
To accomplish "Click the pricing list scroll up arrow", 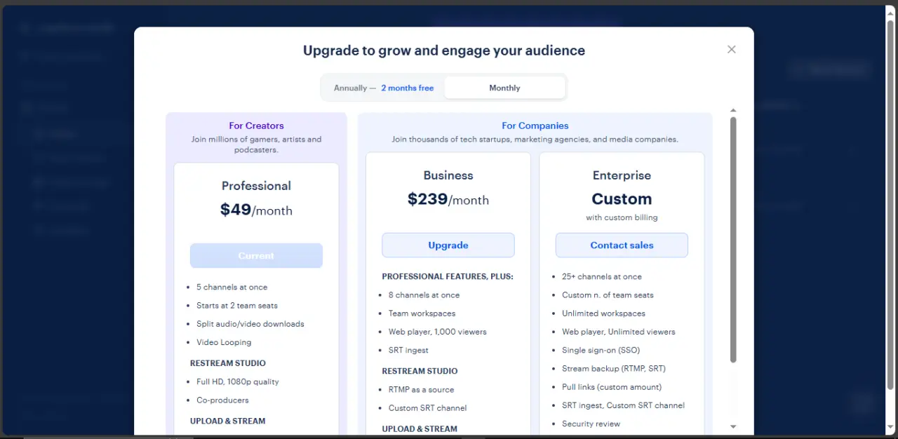I will coord(733,110).
